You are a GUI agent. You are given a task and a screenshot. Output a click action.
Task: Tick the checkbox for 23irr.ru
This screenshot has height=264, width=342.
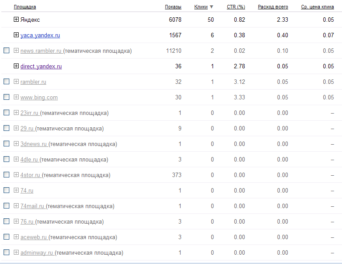point(7,113)
